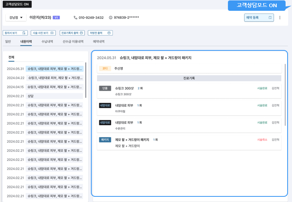This screenshot has height=202, width=292.
Task: Click the visit list scrollbar
Action: pos(86,80)
